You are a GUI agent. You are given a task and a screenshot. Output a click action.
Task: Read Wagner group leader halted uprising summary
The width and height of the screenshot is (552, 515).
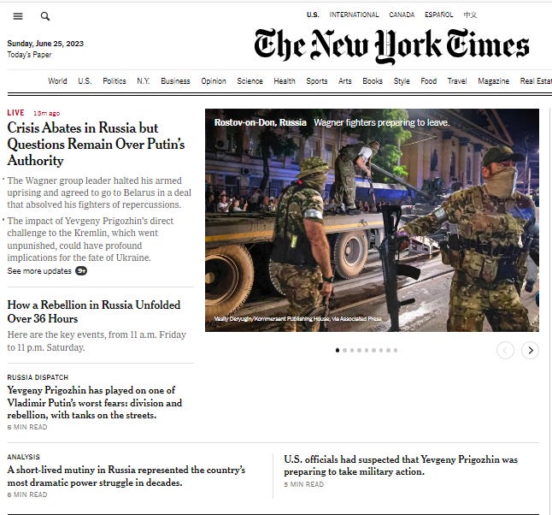point(99,192)
